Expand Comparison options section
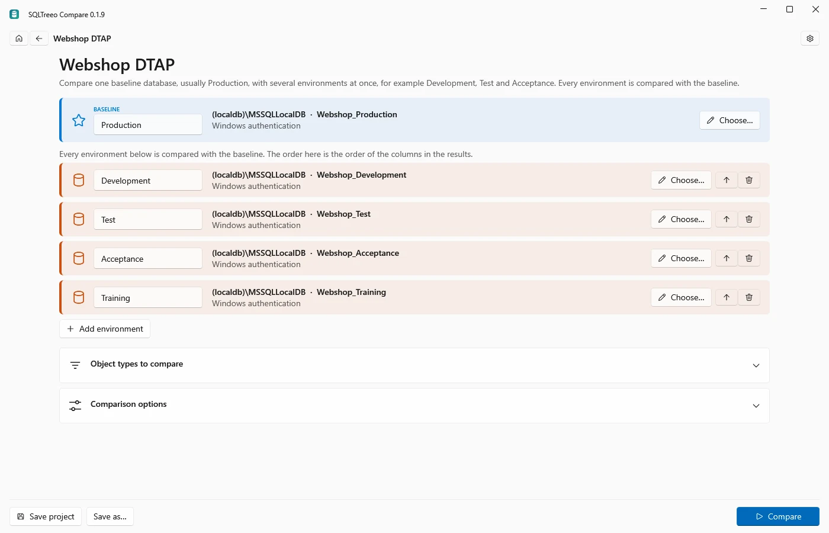The image size is (829, 533). 415,406
